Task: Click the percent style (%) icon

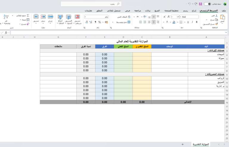Action: tap(100, 22)
